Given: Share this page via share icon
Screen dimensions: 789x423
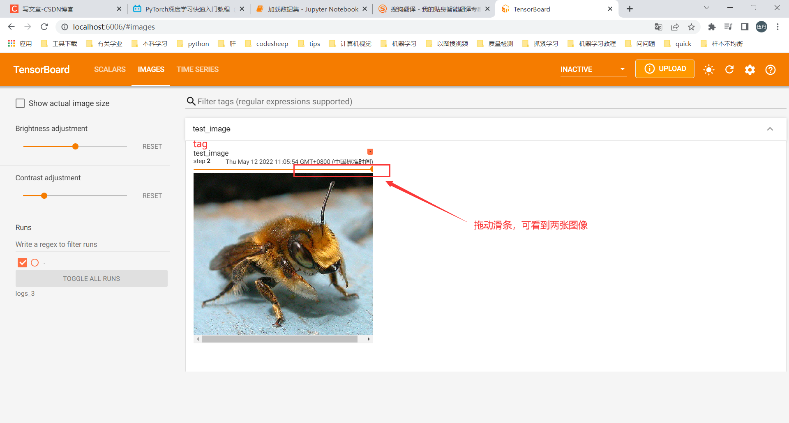Looking at the screenshot, I should pyautogui.click(x=675, y=27).
